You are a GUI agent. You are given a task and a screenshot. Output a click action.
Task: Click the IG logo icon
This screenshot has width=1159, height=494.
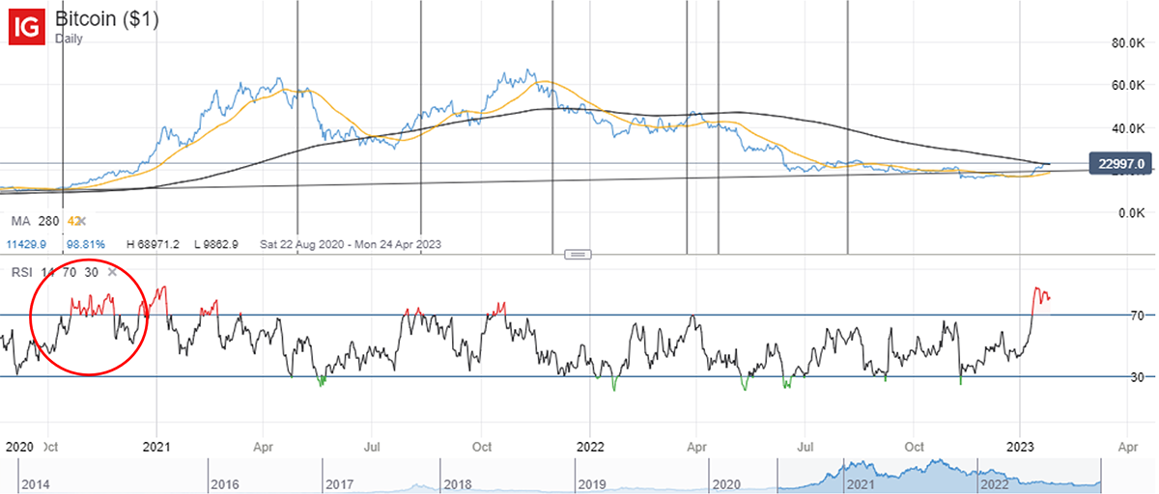click(x=25, y=27)
